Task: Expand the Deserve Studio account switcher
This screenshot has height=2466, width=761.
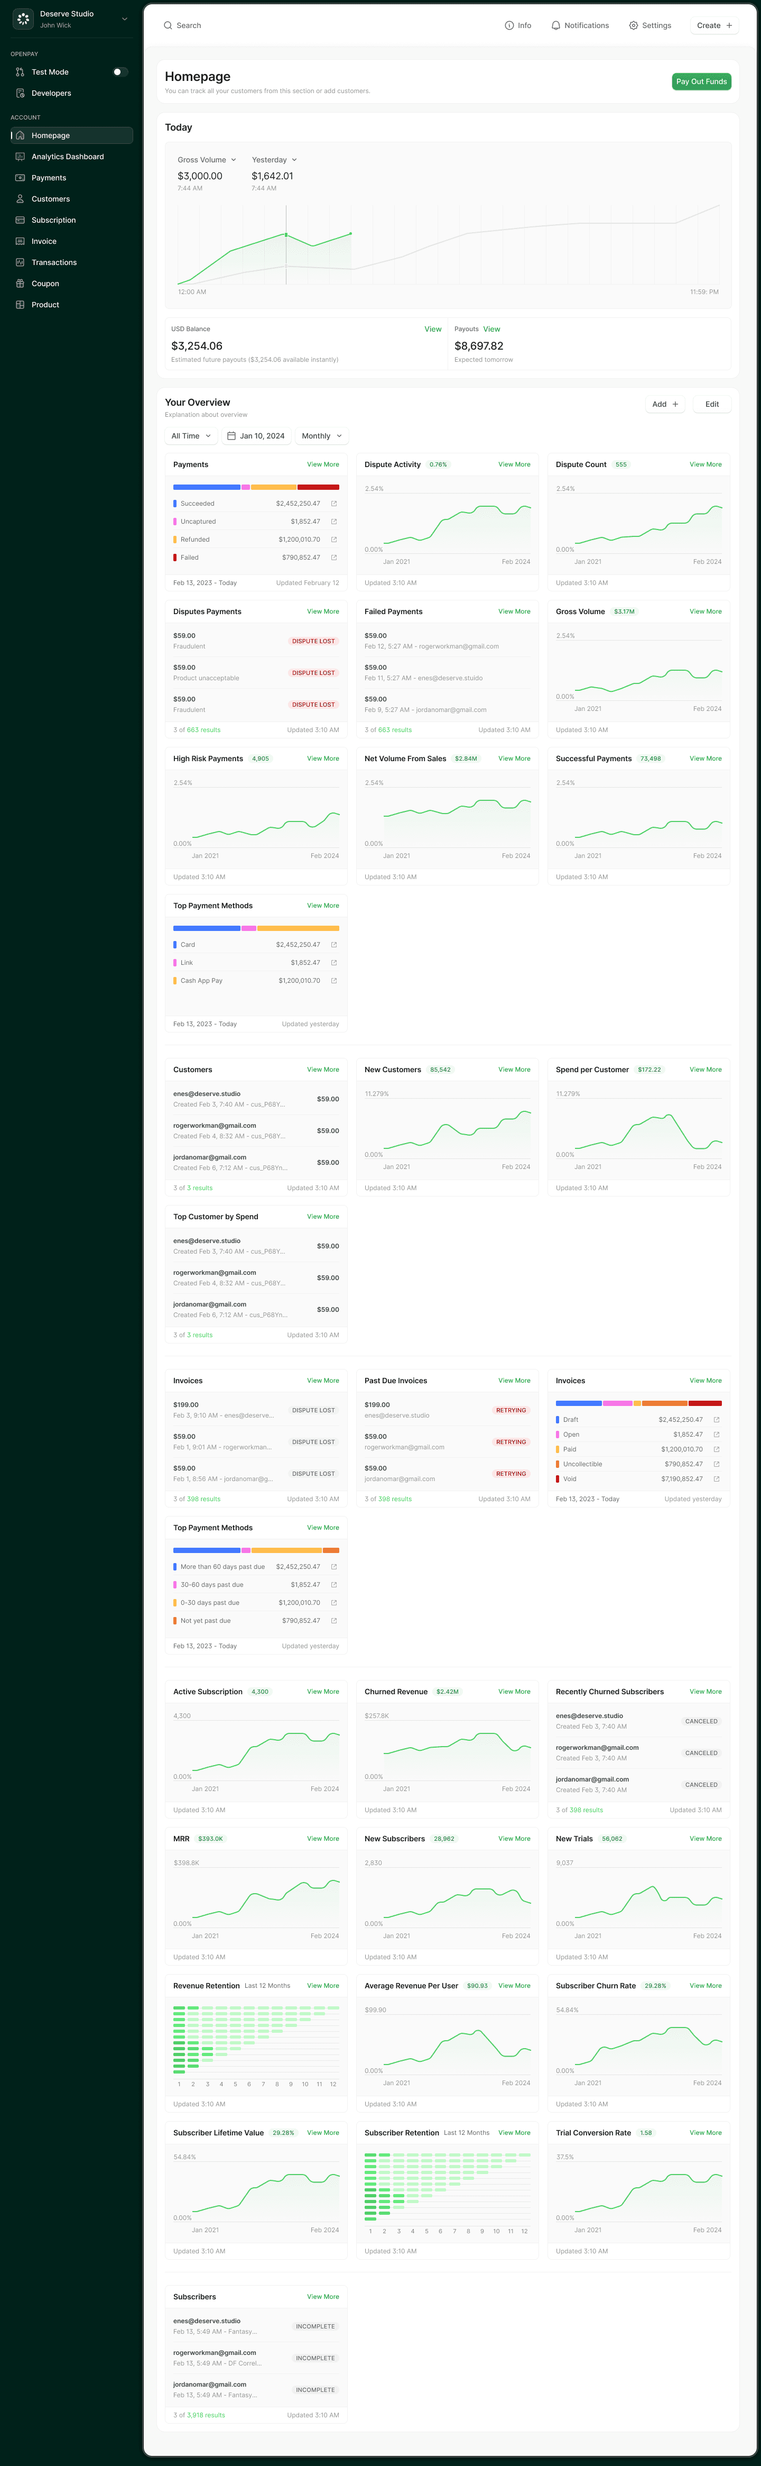Action: point(124,19)
